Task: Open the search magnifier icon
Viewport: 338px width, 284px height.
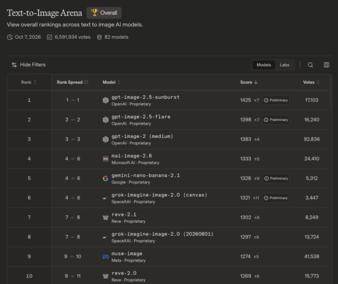Action: [x=310, y=65]
